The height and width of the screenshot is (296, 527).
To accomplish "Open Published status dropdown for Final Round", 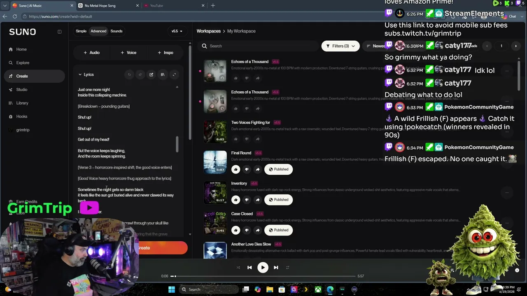I will click(279, 169).
